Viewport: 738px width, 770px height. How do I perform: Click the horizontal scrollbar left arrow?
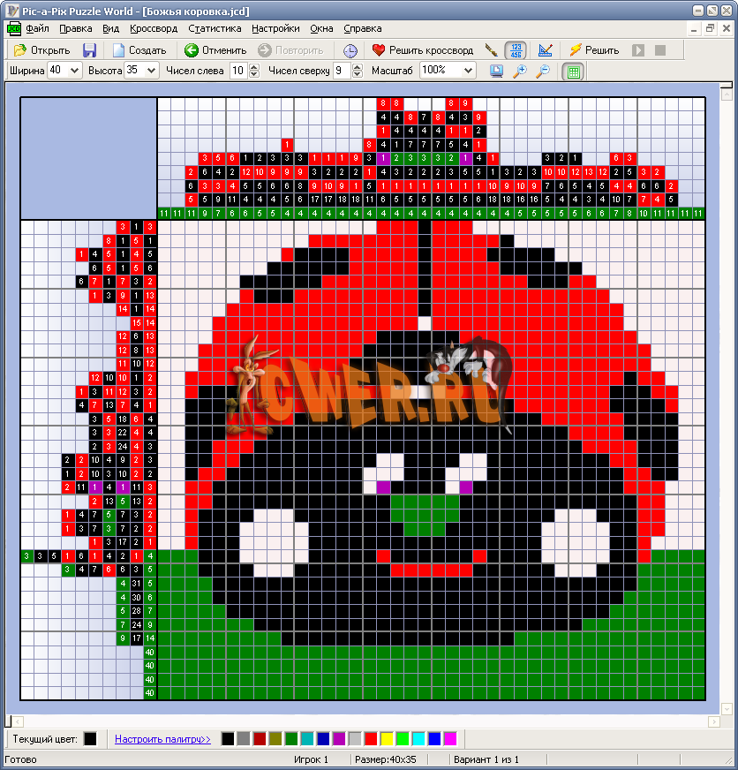click(18, 721)
